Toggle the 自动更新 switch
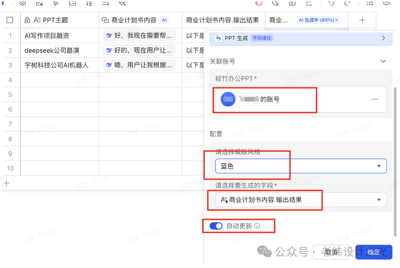The height and width of the screenshot is (268, 400). coord(216,226)
